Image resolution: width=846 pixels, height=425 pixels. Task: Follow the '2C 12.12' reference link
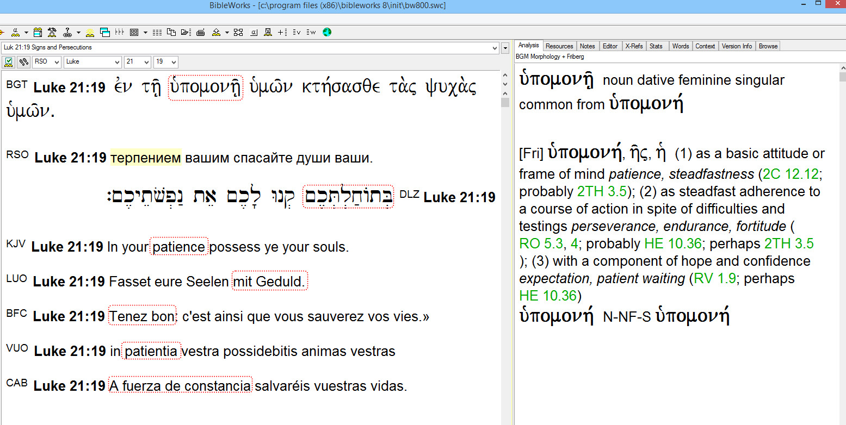(x=791, y=174)
